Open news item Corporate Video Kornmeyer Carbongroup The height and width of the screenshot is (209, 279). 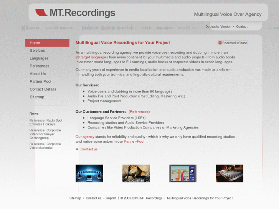pyautogui.click(x=45, y=134)
